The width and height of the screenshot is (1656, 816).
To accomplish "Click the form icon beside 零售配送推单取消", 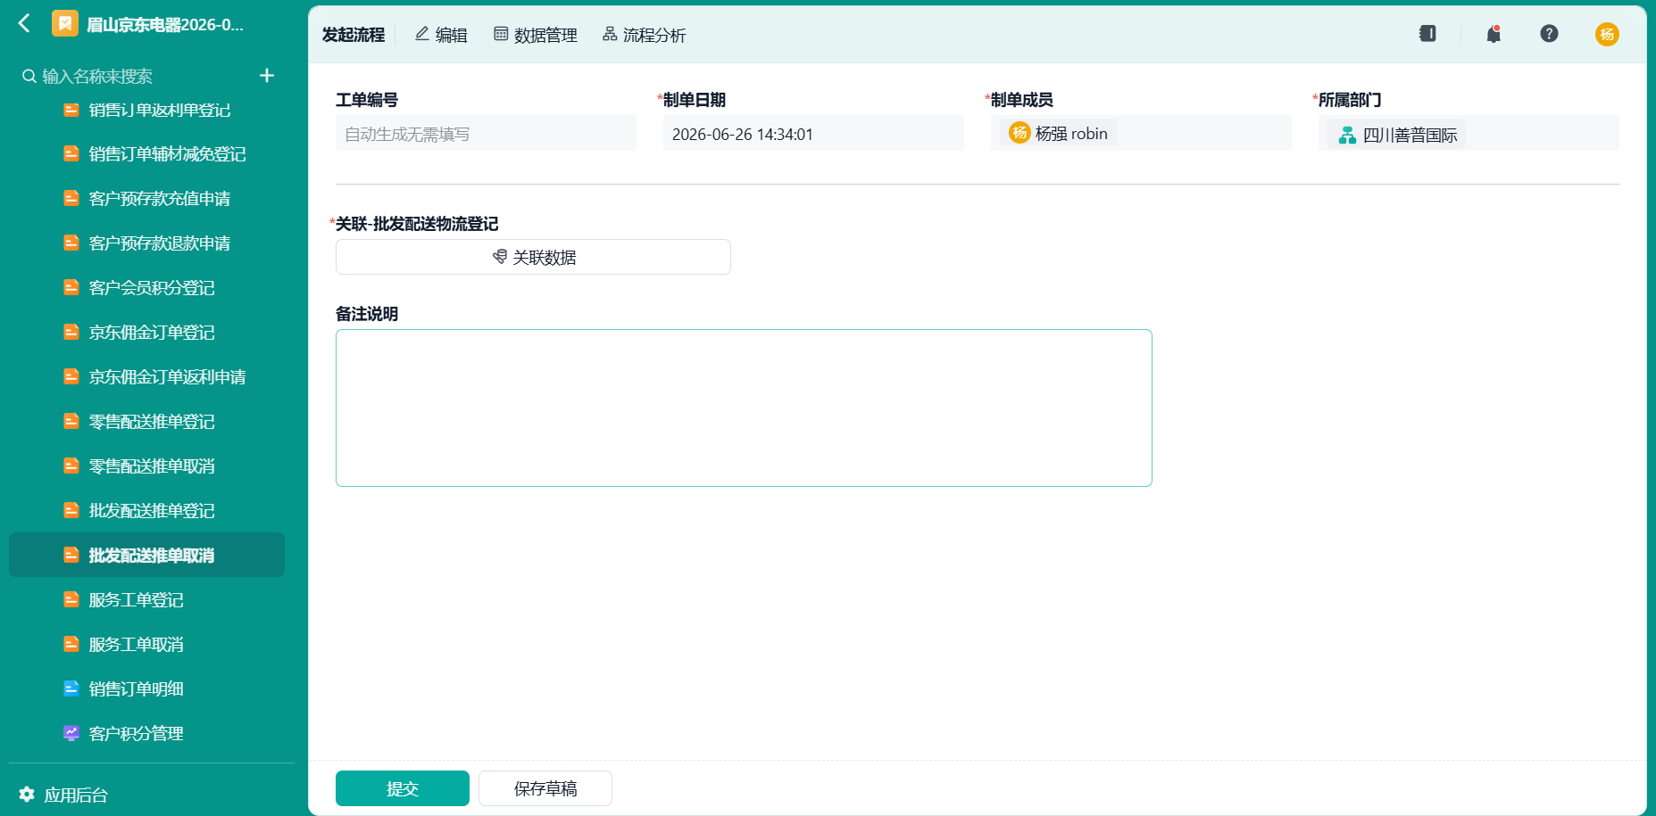I will (x=71, y=466).
